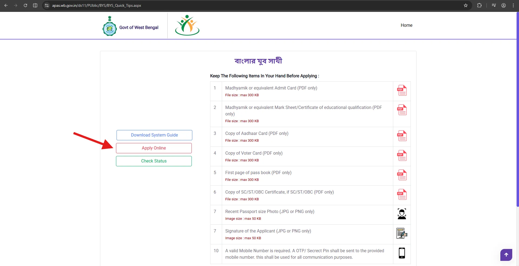The image size is (519, 266).
Task: Click the PDF icon beside First page of pass book
Action: (x=402, y=175)
